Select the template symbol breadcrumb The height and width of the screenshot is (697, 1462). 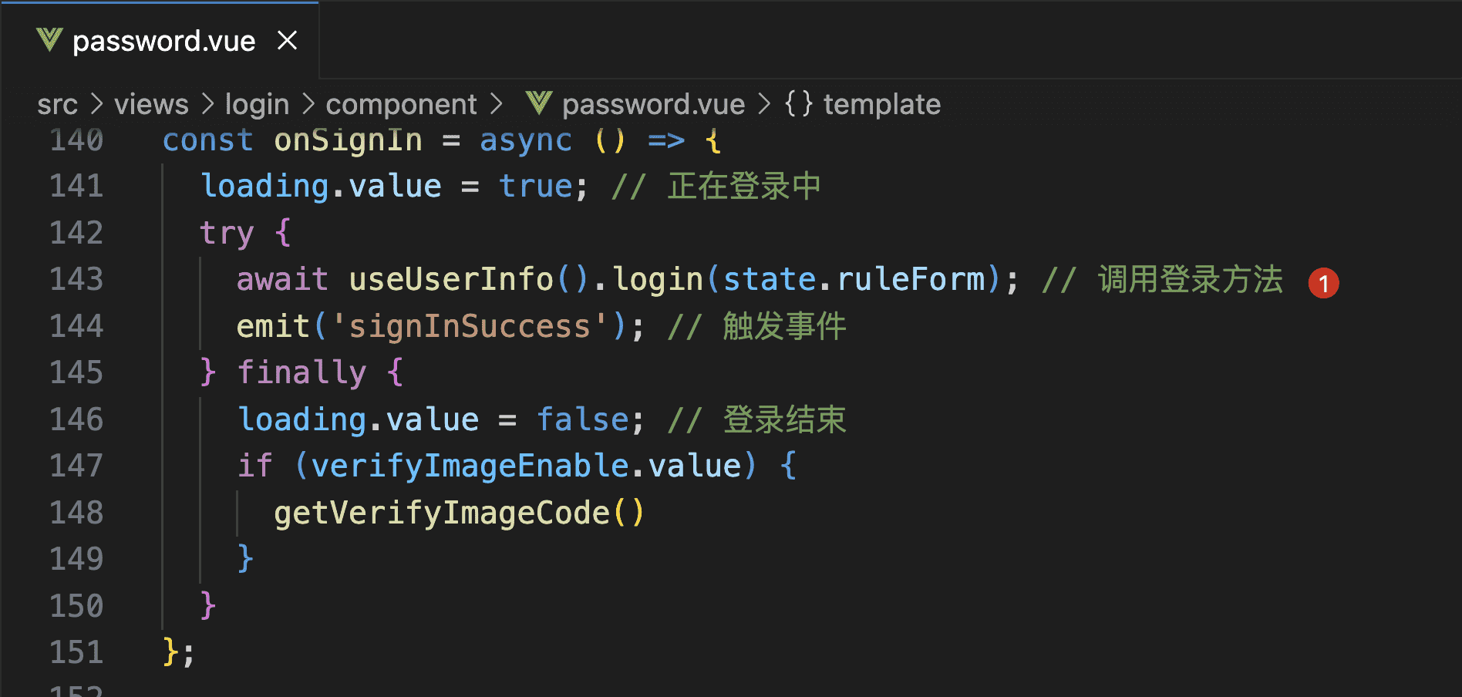881,104
